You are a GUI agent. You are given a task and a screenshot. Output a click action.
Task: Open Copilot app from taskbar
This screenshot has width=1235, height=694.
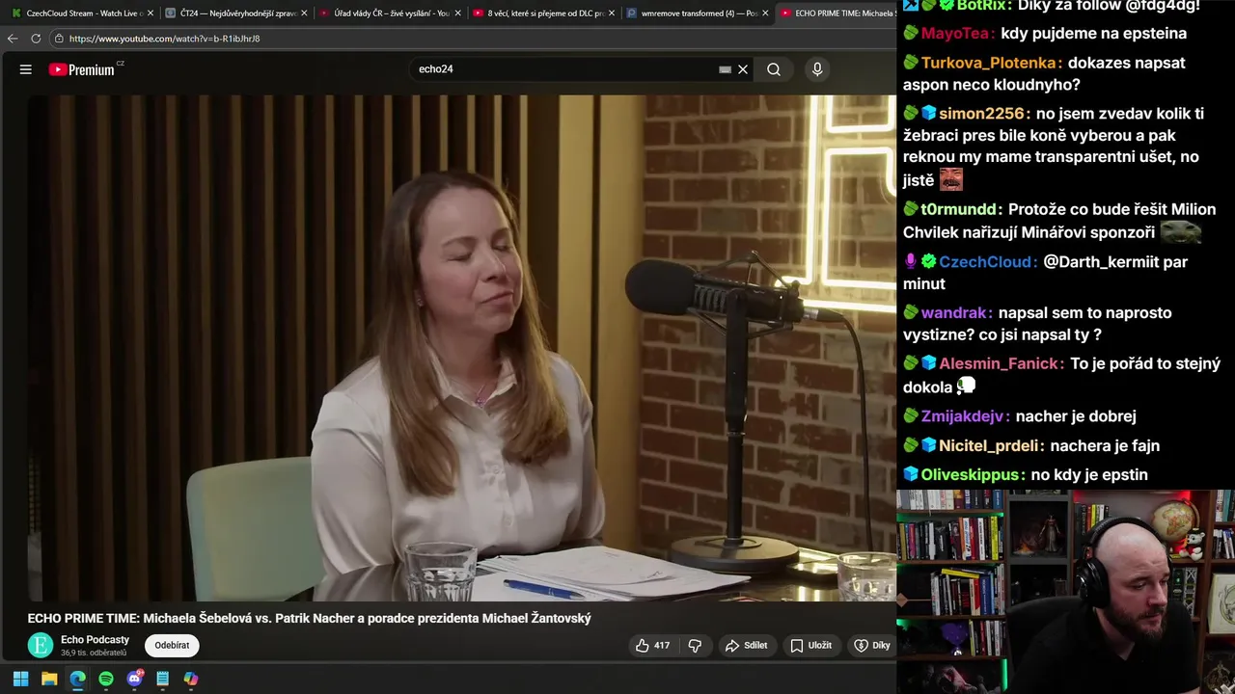[191, 679]
